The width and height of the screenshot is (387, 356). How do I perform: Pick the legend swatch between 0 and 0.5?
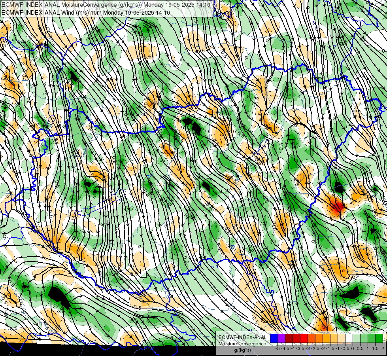tap(357, 338)
